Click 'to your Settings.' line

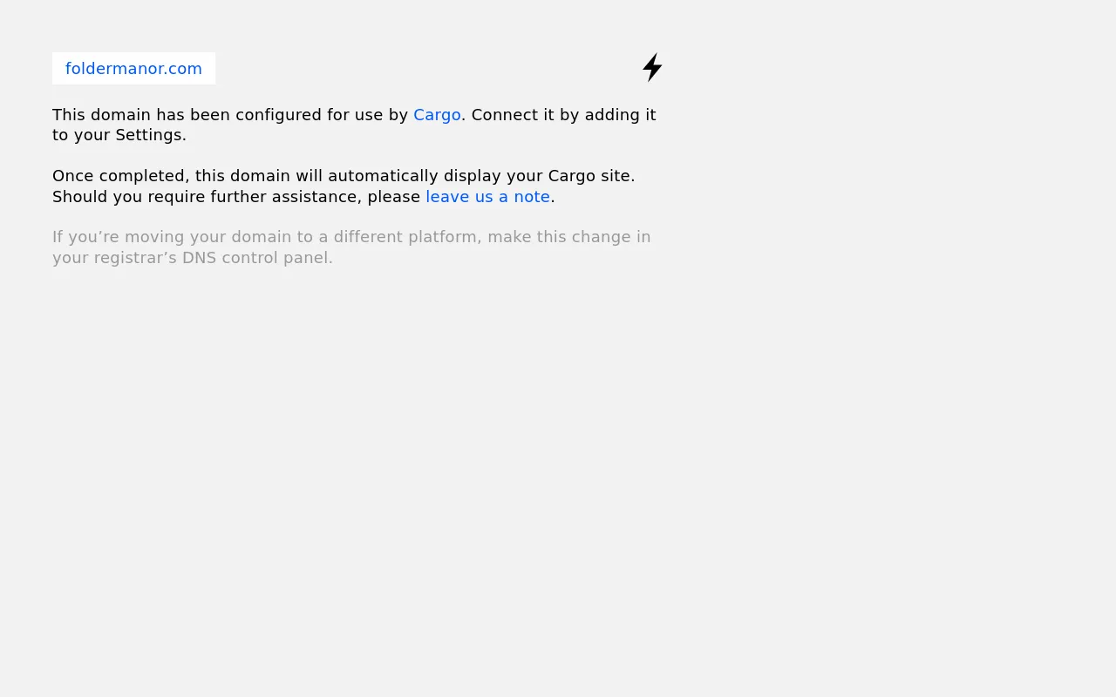[x=119, y=135]
